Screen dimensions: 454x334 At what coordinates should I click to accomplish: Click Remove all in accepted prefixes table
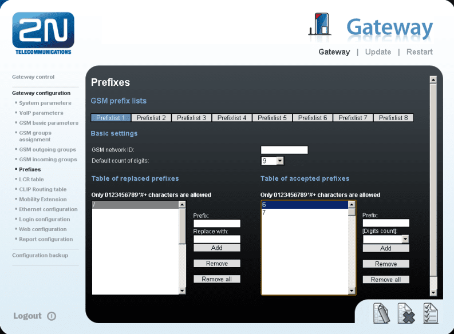pyautogui.click(x=386, y=279)
